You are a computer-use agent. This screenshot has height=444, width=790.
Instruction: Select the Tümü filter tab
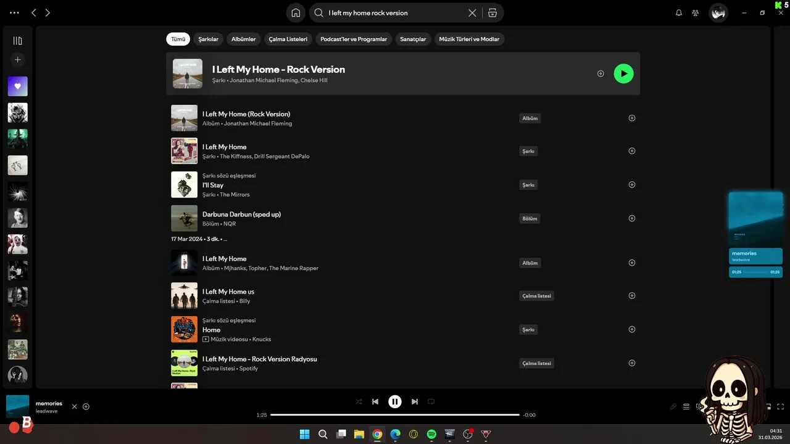(178, 39)
